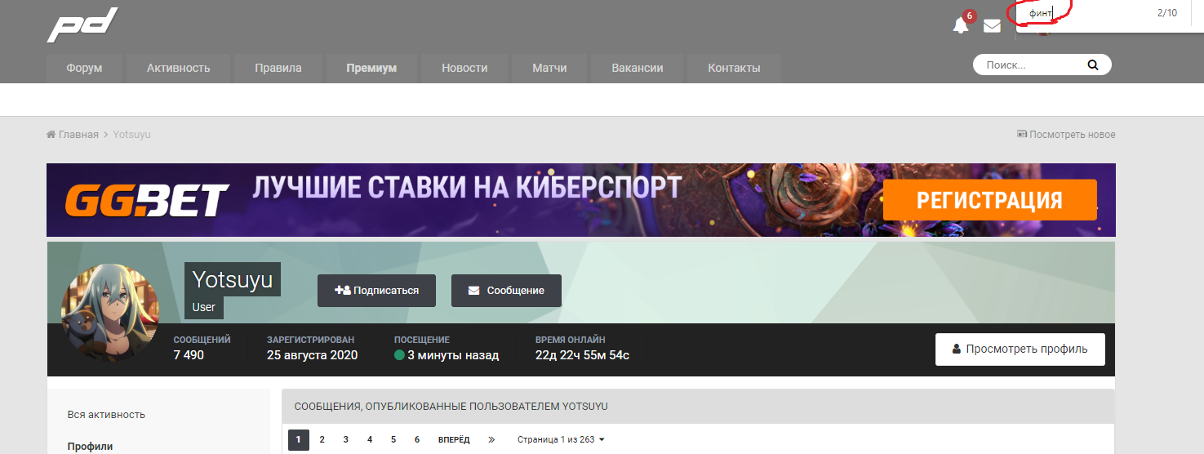
Task: Select Вся активность in sidebar
Action: [106, 414]
